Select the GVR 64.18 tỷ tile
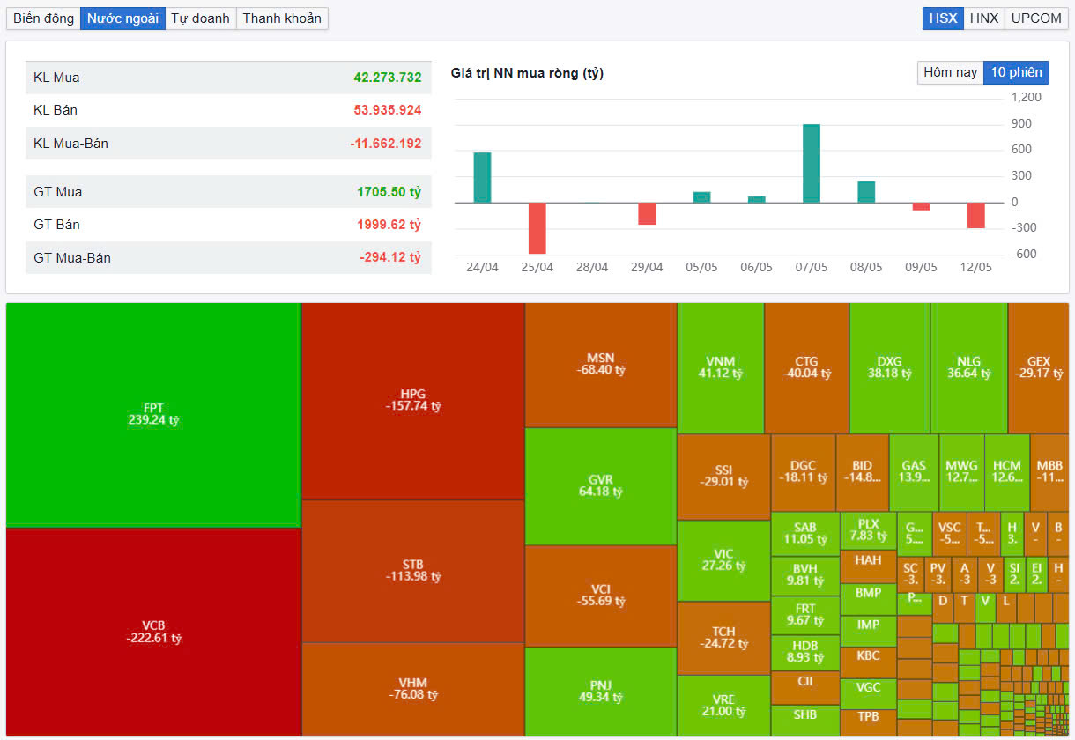 coord(600,486)
